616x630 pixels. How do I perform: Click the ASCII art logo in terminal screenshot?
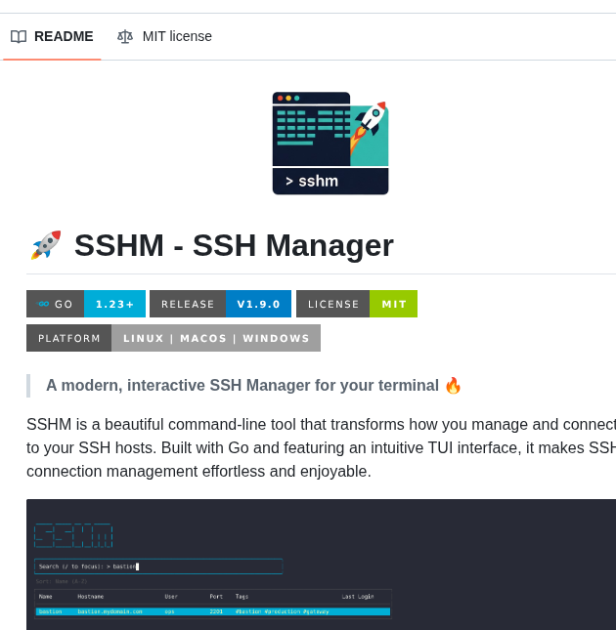pos(73,535)
